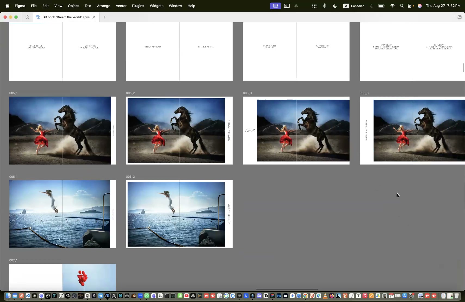Open Photoshop from the Dock
The image size is (465, 302).
[279, 296]
